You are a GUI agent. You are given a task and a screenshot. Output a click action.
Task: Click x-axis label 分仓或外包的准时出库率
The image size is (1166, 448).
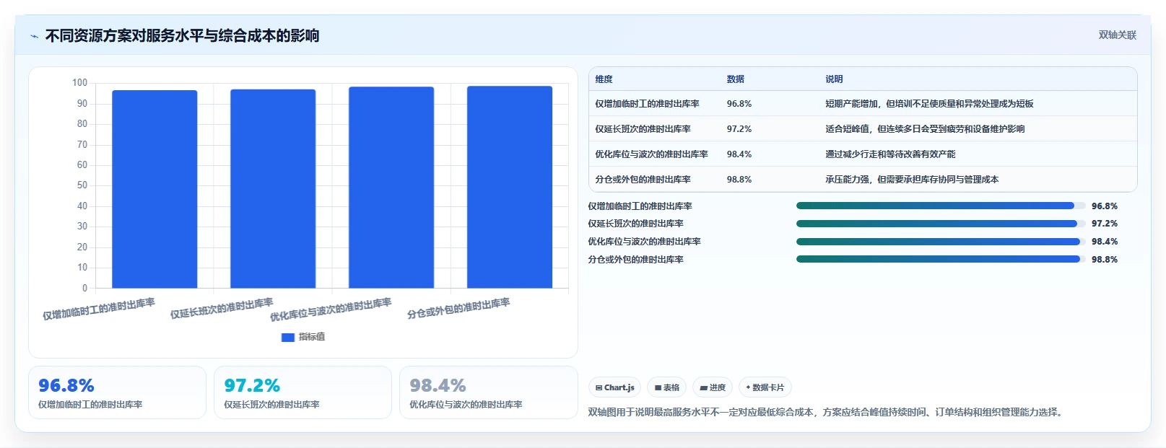pos(458,309)
